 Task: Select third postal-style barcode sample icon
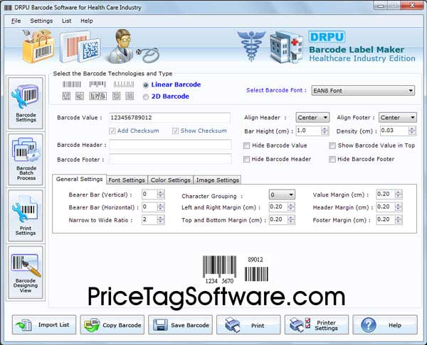pos(124,84)
